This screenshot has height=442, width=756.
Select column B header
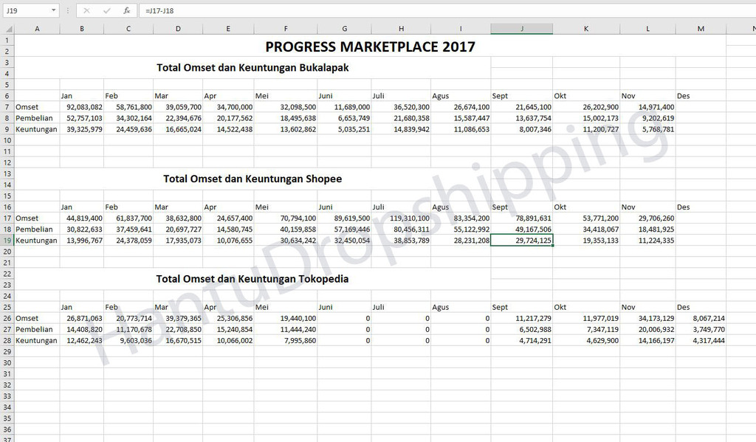tap(82, 29)
